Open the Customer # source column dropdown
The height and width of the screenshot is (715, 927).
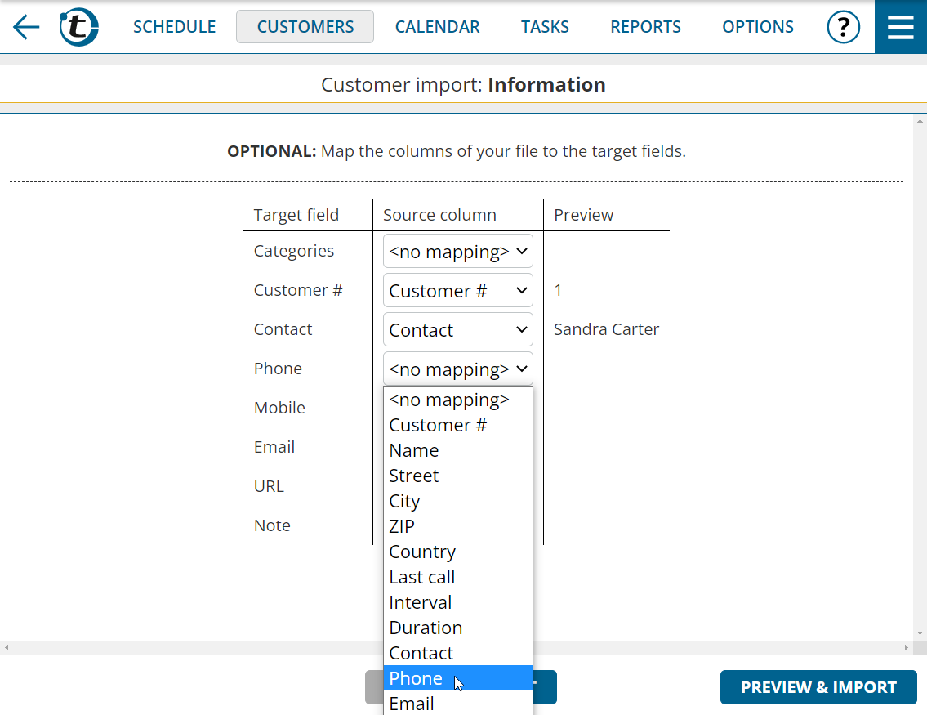point(457,291)
